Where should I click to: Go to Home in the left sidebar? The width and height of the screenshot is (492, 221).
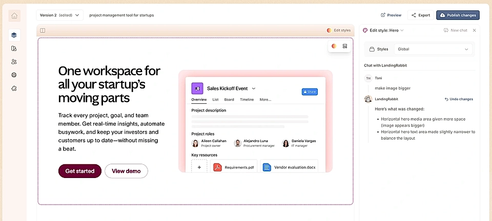pyautogui.click(x=14, y=16)
